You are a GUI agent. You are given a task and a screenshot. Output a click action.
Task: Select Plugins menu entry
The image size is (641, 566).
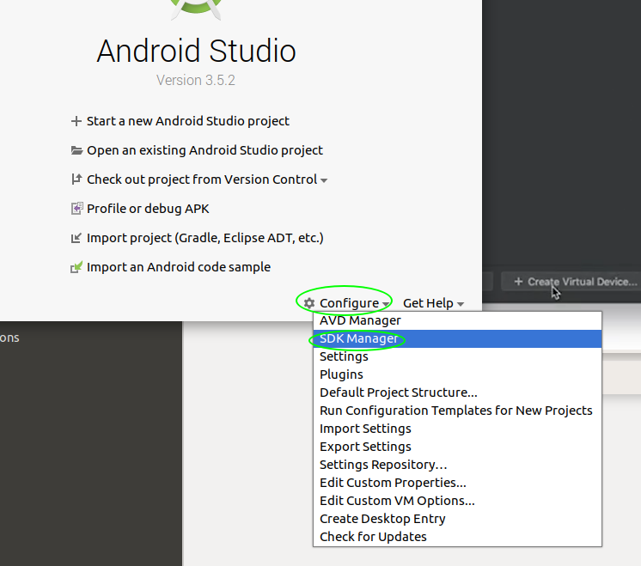click(x=341, y=374)
